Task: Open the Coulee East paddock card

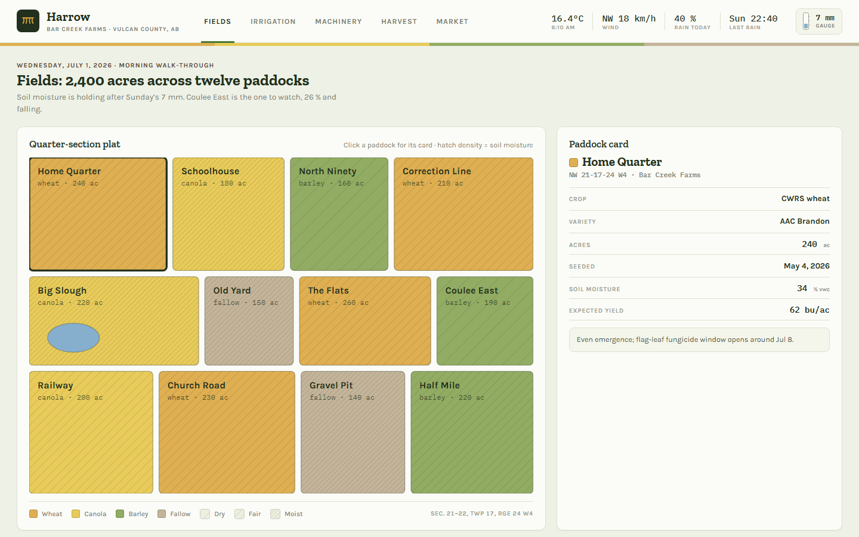Action: (485, 321)
